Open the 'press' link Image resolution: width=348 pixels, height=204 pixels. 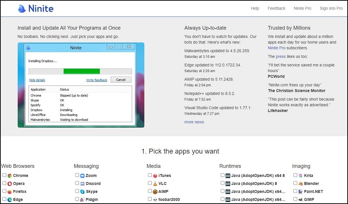pos(280,57)
